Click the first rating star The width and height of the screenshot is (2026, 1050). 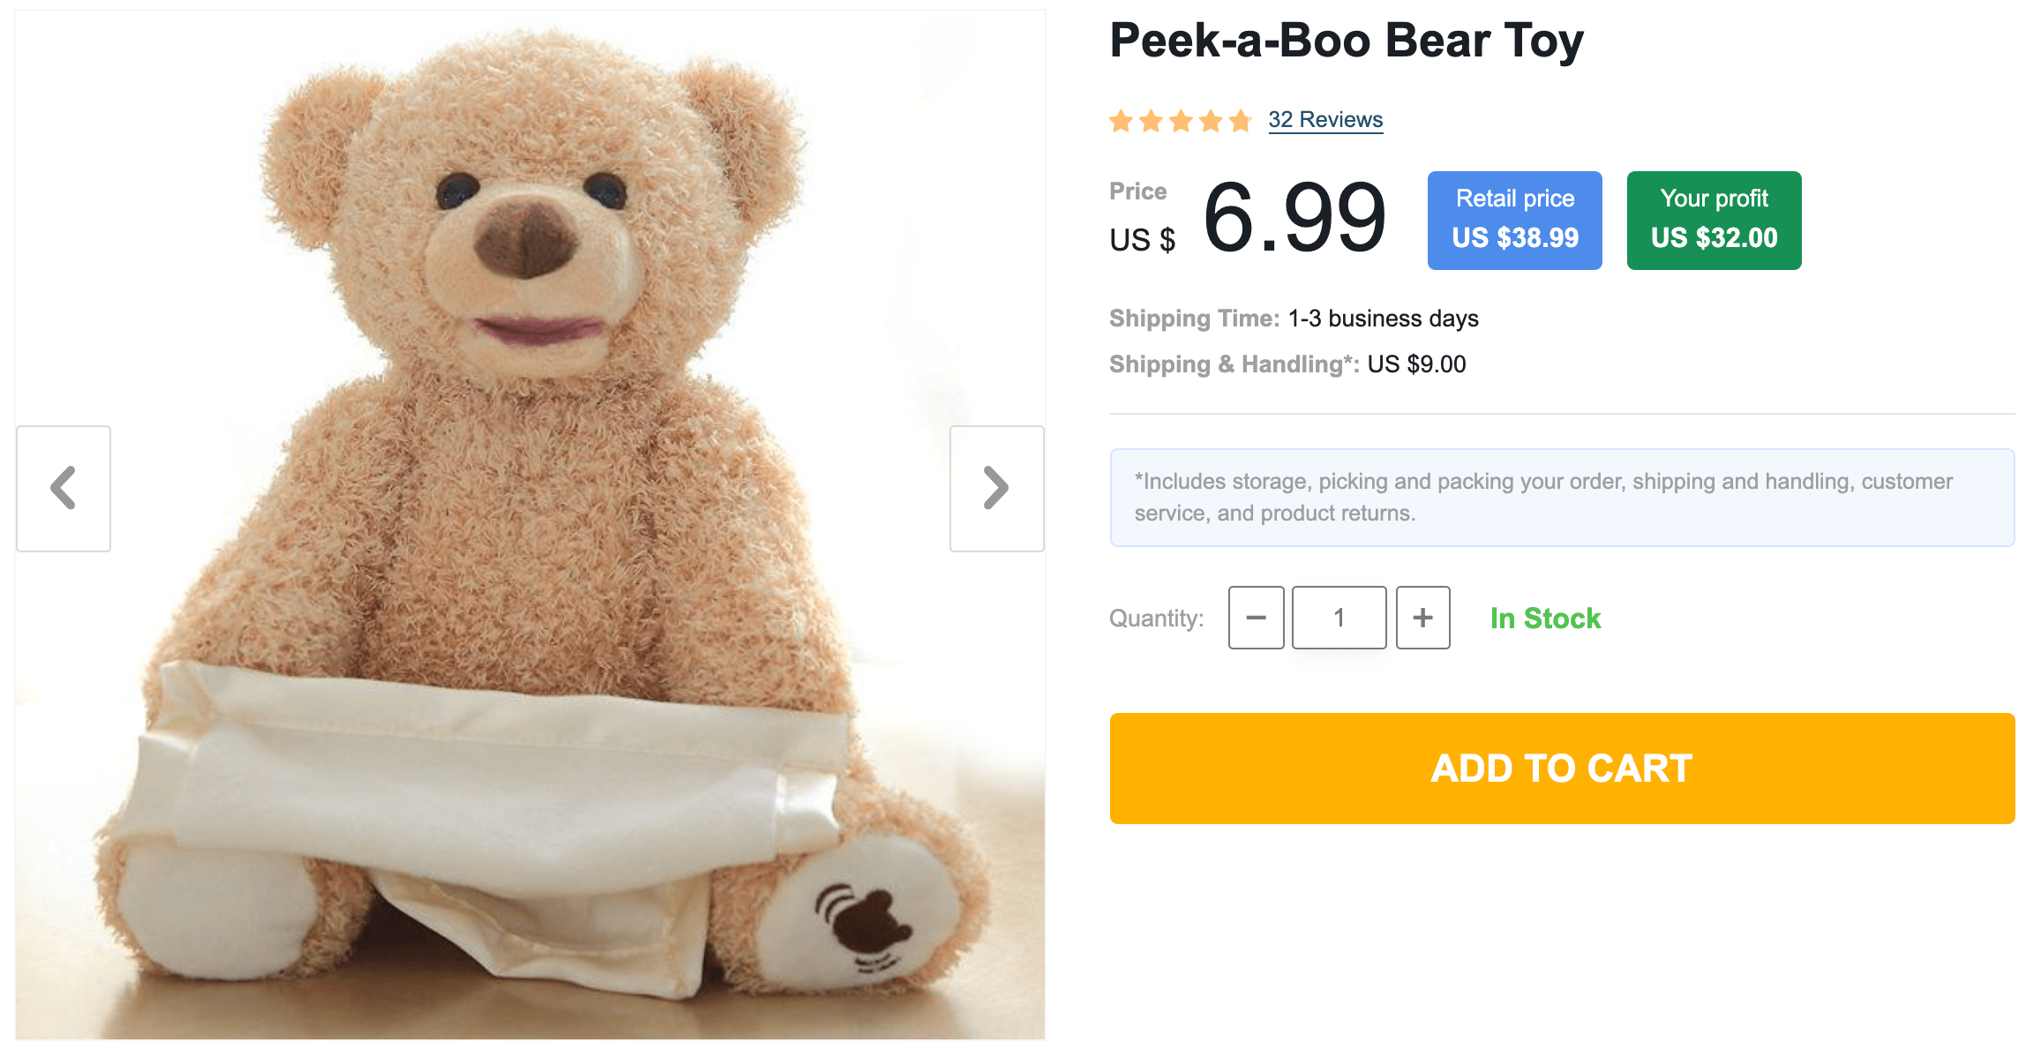tap(1122, 121)
